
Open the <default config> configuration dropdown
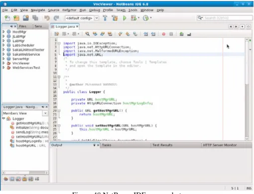point(97,18)
